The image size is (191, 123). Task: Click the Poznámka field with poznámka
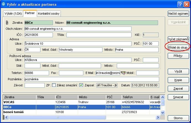click(x=92, y=79)
